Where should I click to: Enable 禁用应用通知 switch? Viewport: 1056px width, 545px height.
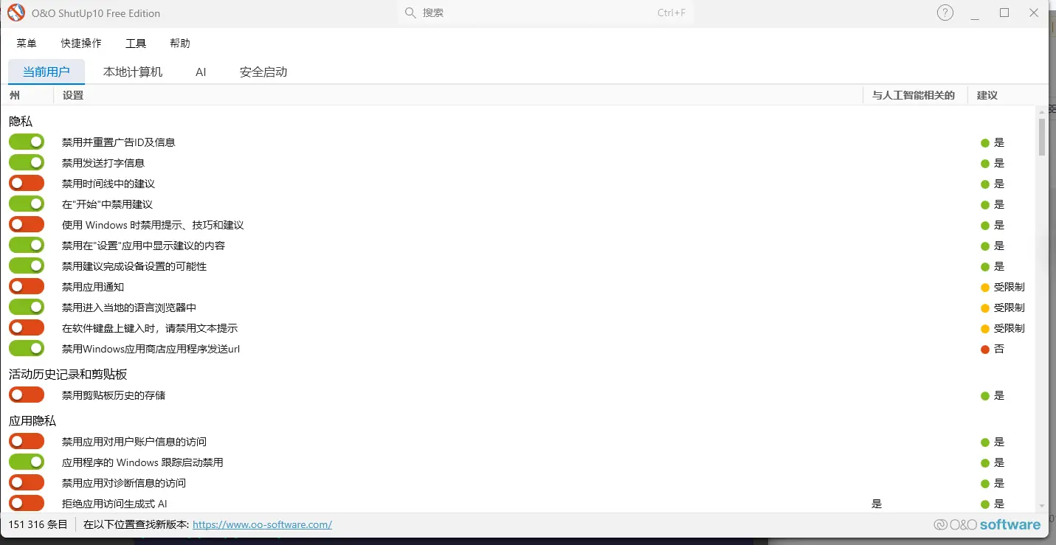point(27,286)
